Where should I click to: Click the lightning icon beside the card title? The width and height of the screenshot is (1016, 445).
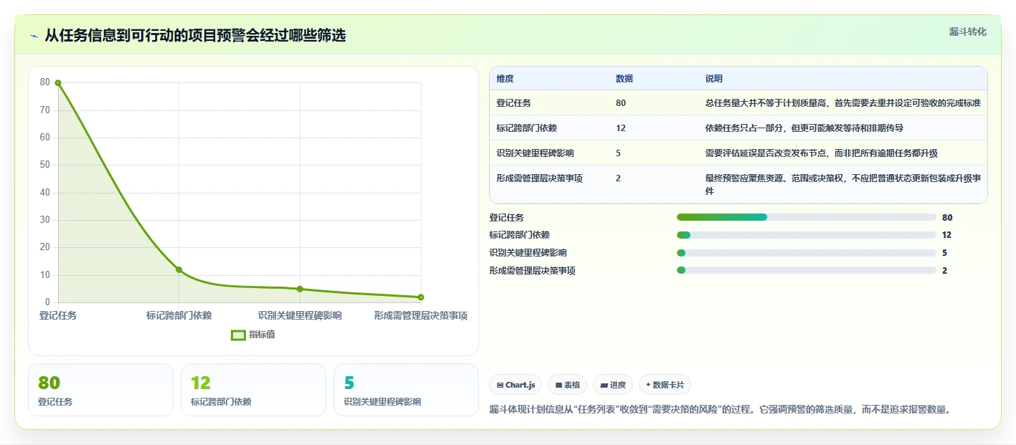point(34,36)
